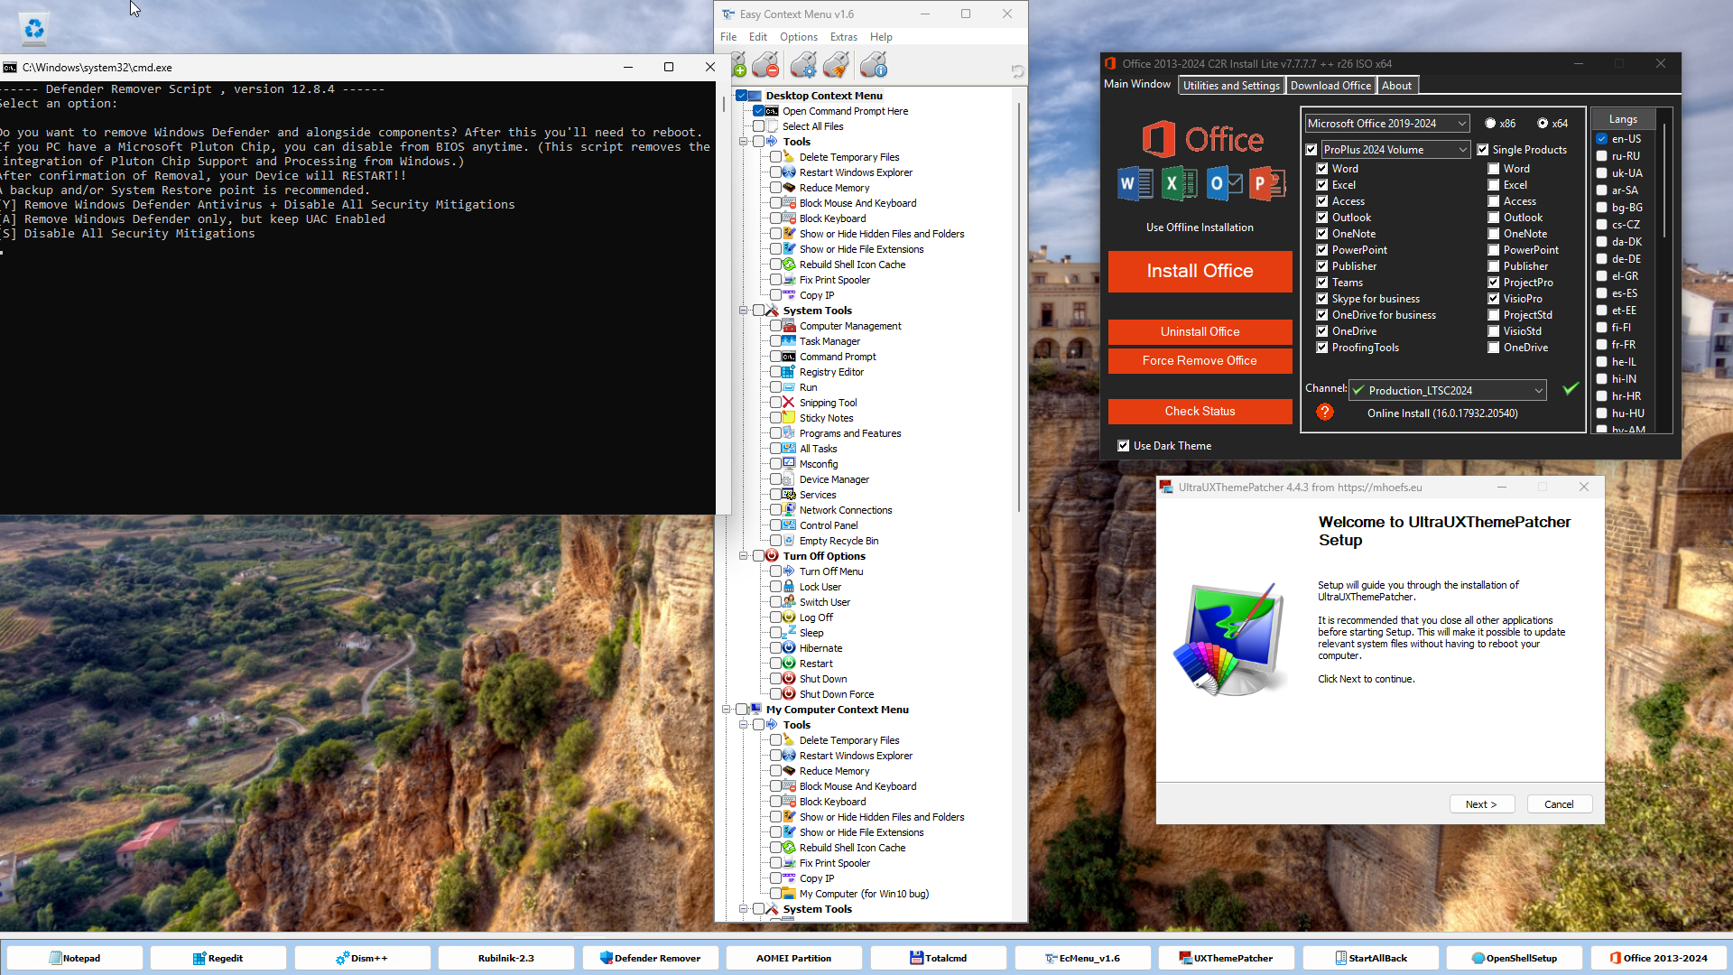
Task: Open the Microsoft Office 2019-2024 version dropdown
Action: (1387, 124)
